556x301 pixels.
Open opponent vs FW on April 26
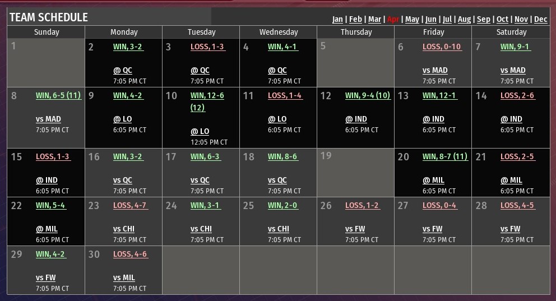tap(355, 229)
